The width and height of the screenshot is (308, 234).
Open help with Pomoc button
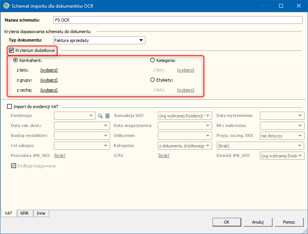tap(289, 222)
